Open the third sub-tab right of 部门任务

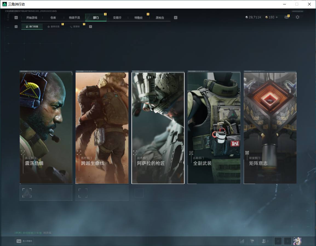pyautogui.click(x=75, y=26)
